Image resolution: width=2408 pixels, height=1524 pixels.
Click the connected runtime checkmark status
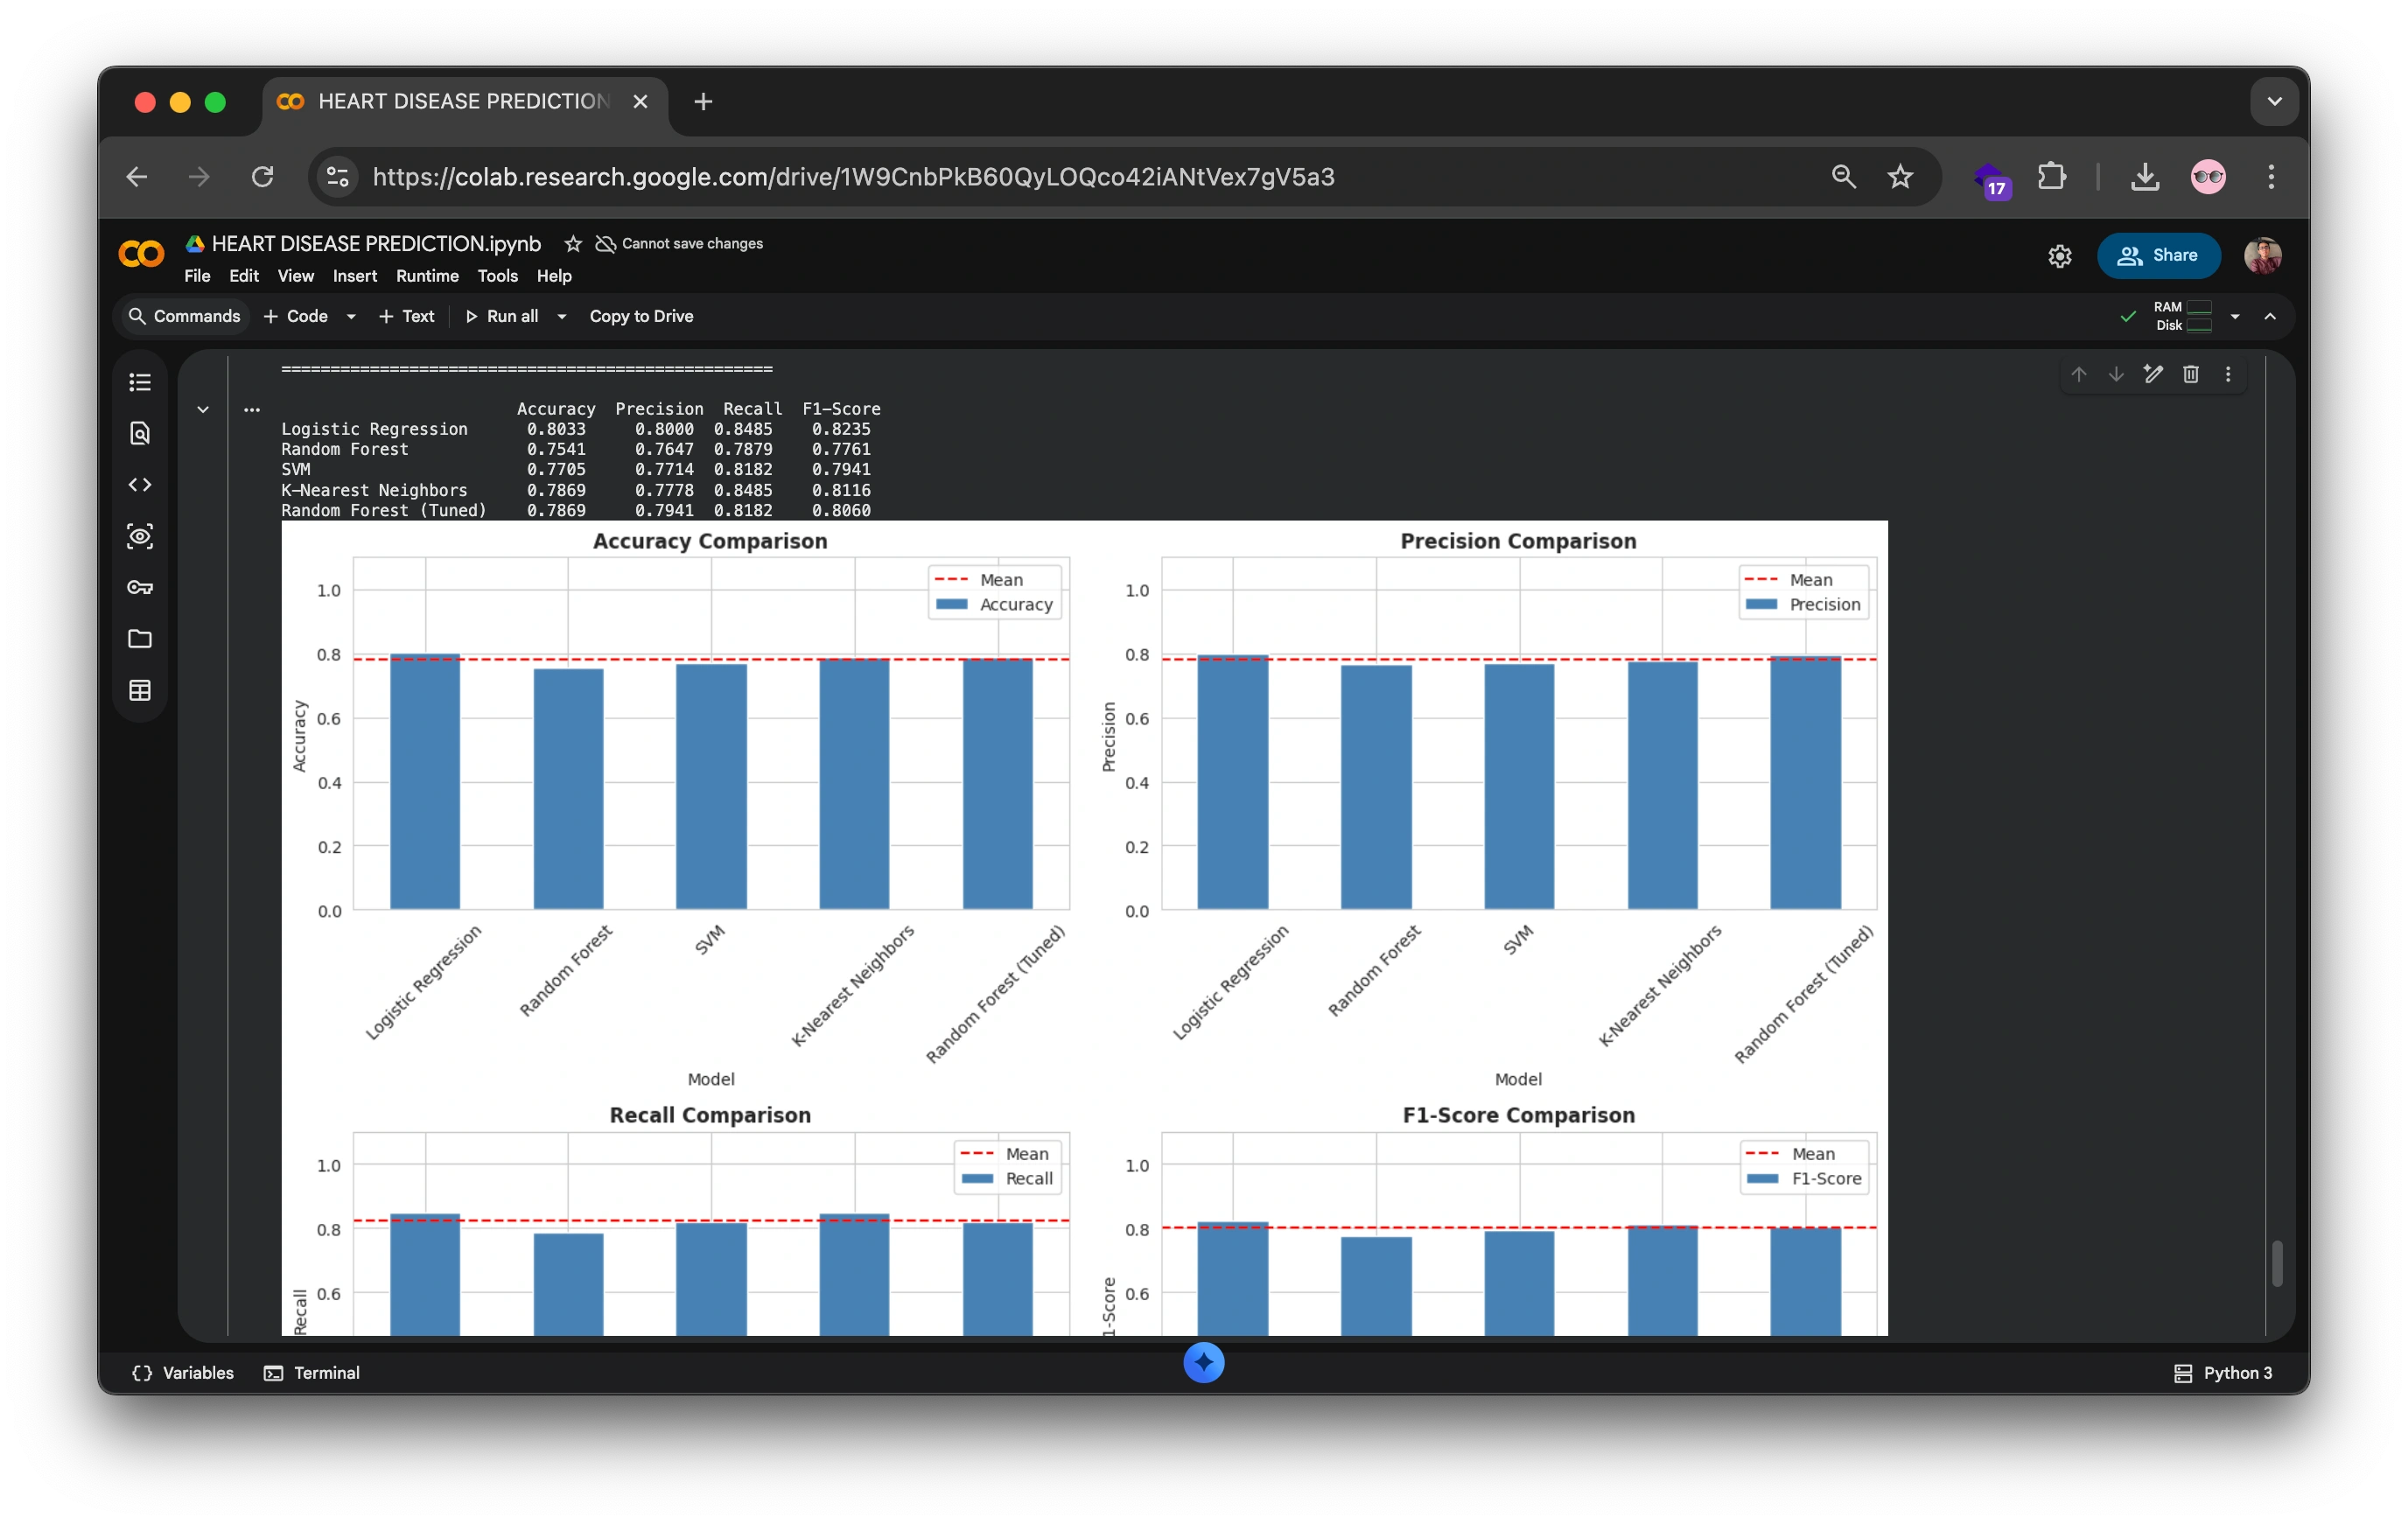coord(2125,316)
